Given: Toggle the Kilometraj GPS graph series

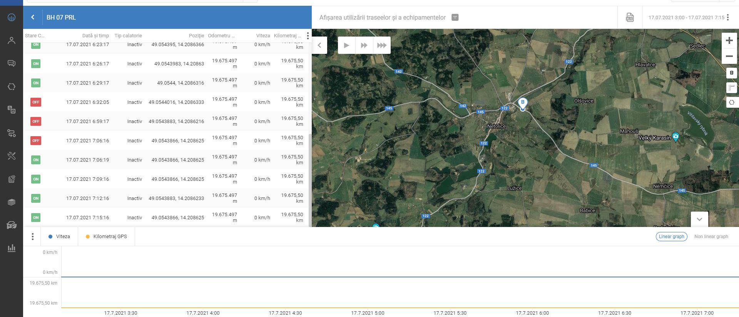Looking at the screenshot, I should (x=106, y=237).
